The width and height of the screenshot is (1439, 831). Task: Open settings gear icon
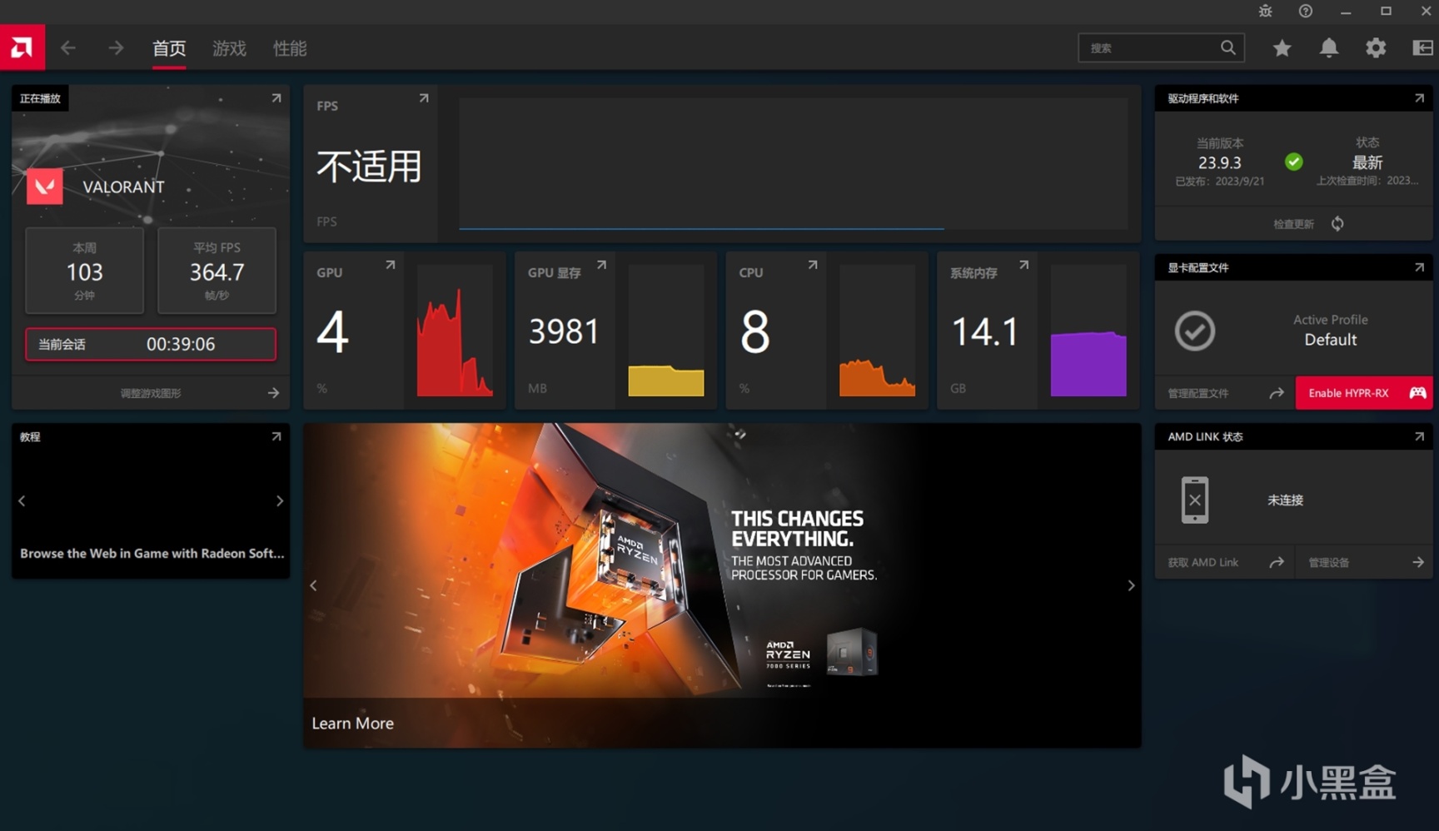tap(1376, 48)
